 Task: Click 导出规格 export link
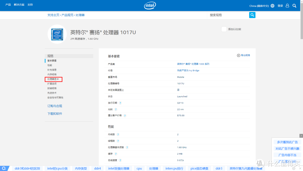point(245,55)
